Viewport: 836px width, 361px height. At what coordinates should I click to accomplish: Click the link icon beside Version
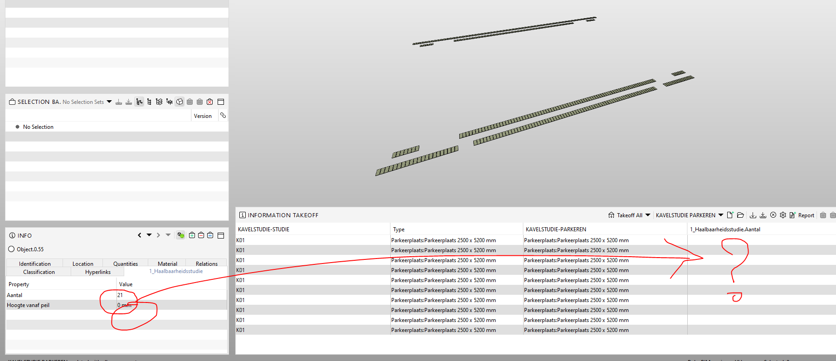tap(223, 116)
